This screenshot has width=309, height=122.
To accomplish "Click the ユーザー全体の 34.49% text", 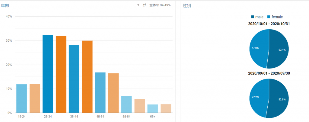I will coord(153,5).
